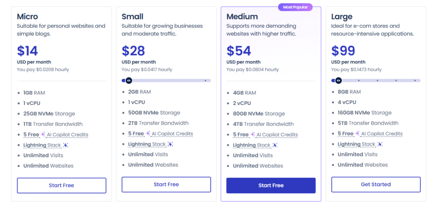Start Free on the Micro plan
Image resolution: width=438 pixels, height=210 pixels.
pos(62,186)
